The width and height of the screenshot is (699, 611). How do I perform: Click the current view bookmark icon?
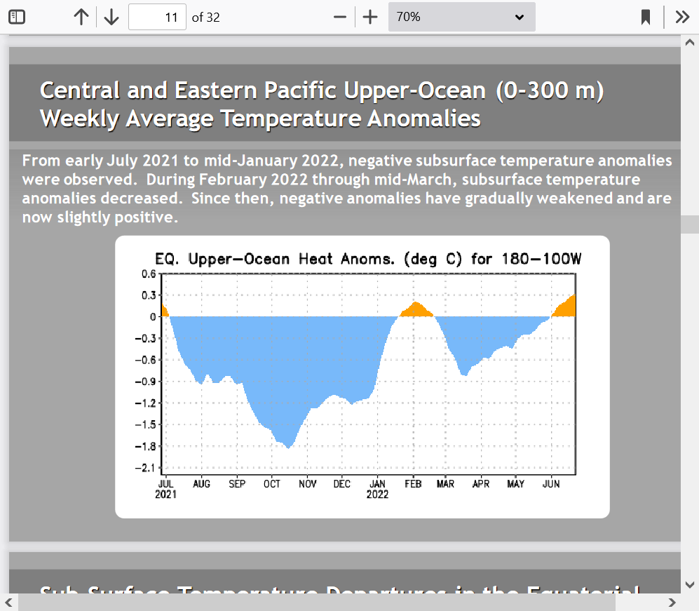point(646,17)
